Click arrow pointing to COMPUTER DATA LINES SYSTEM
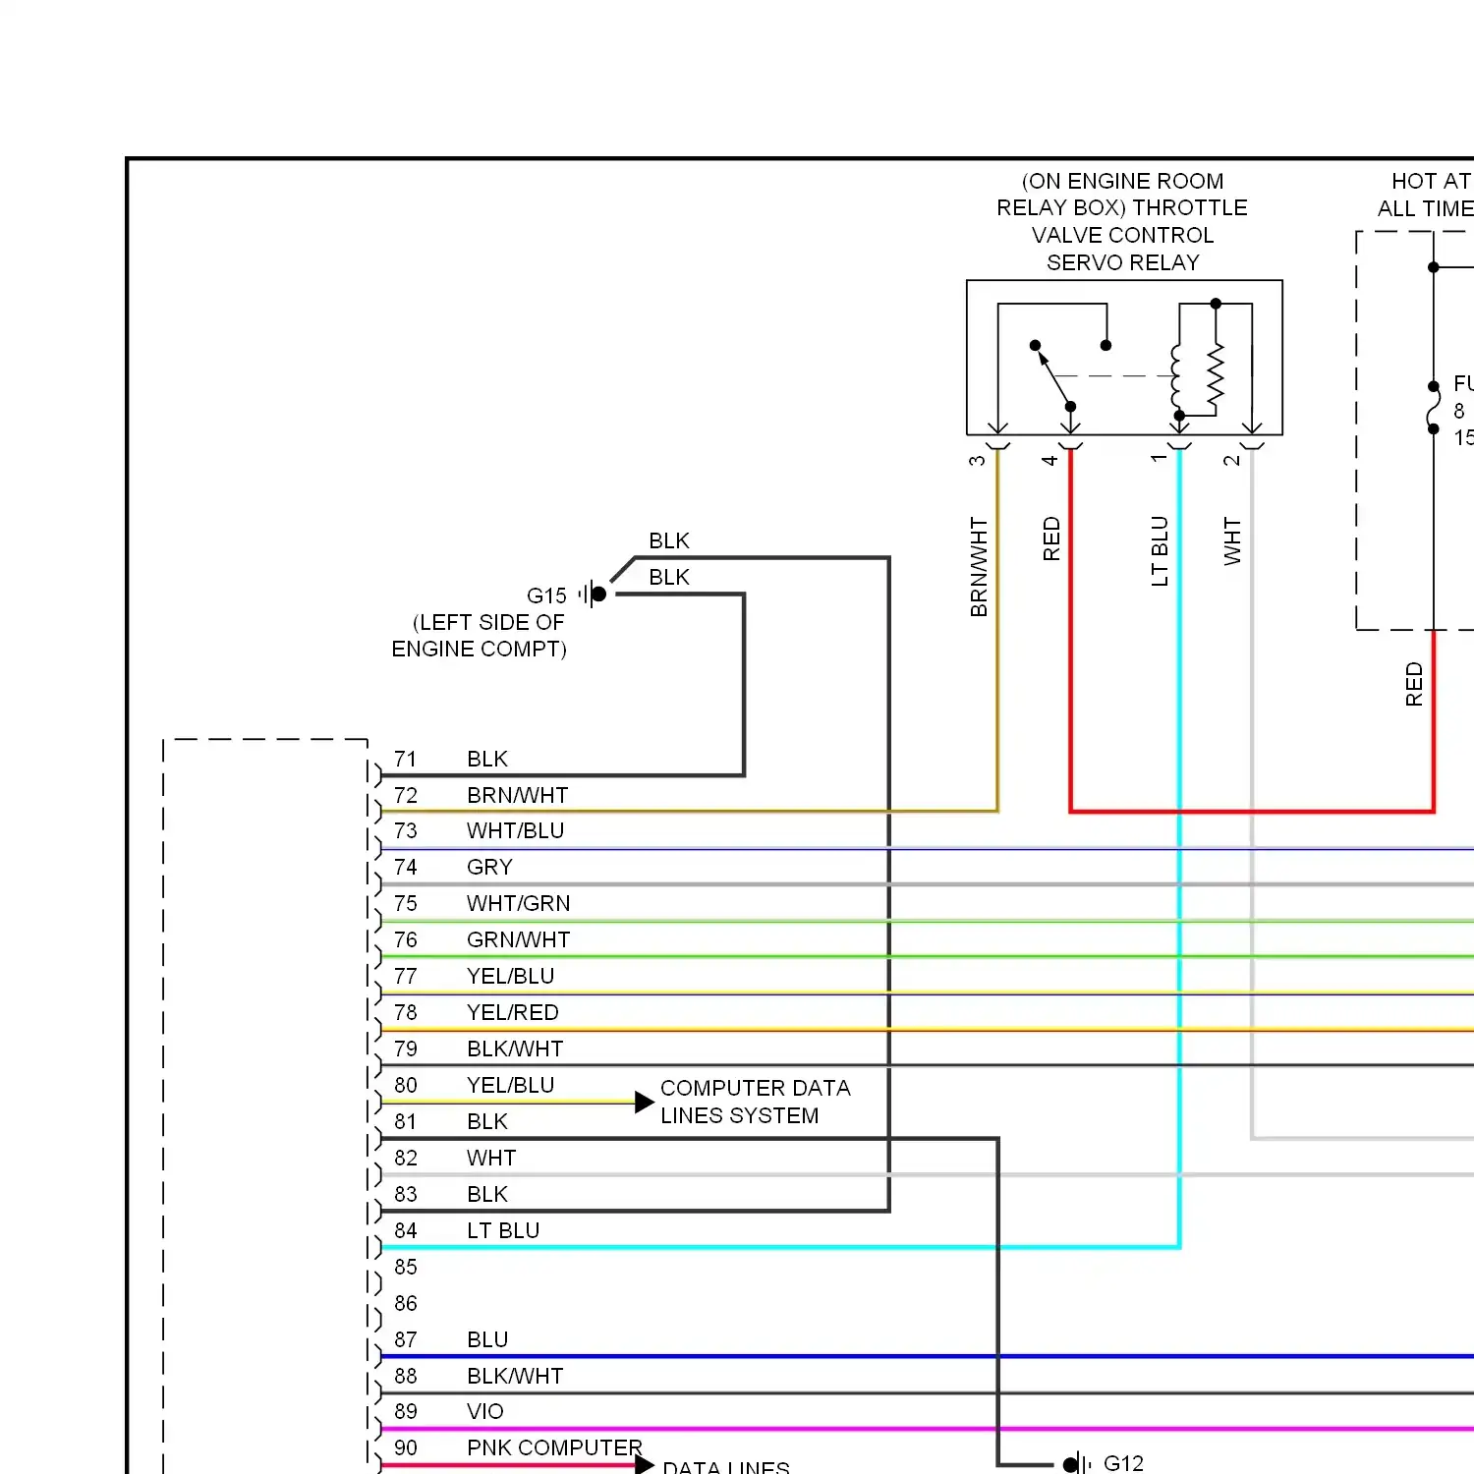 pyautogui.click(x=645, y=1103)
